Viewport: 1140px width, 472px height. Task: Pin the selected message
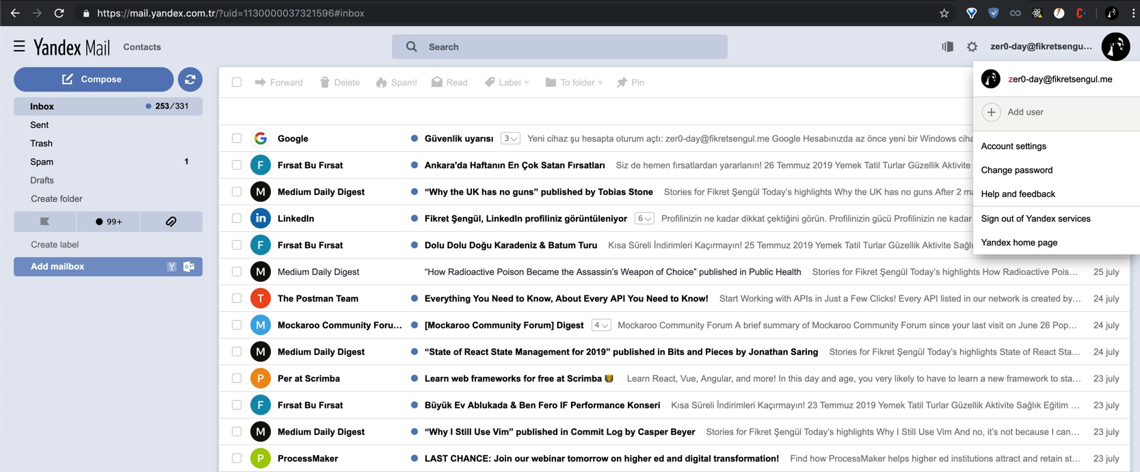(631, 82)
